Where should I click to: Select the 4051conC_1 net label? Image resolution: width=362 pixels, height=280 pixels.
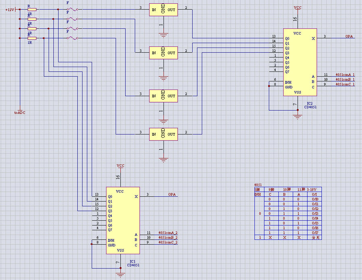click(345, 84)
